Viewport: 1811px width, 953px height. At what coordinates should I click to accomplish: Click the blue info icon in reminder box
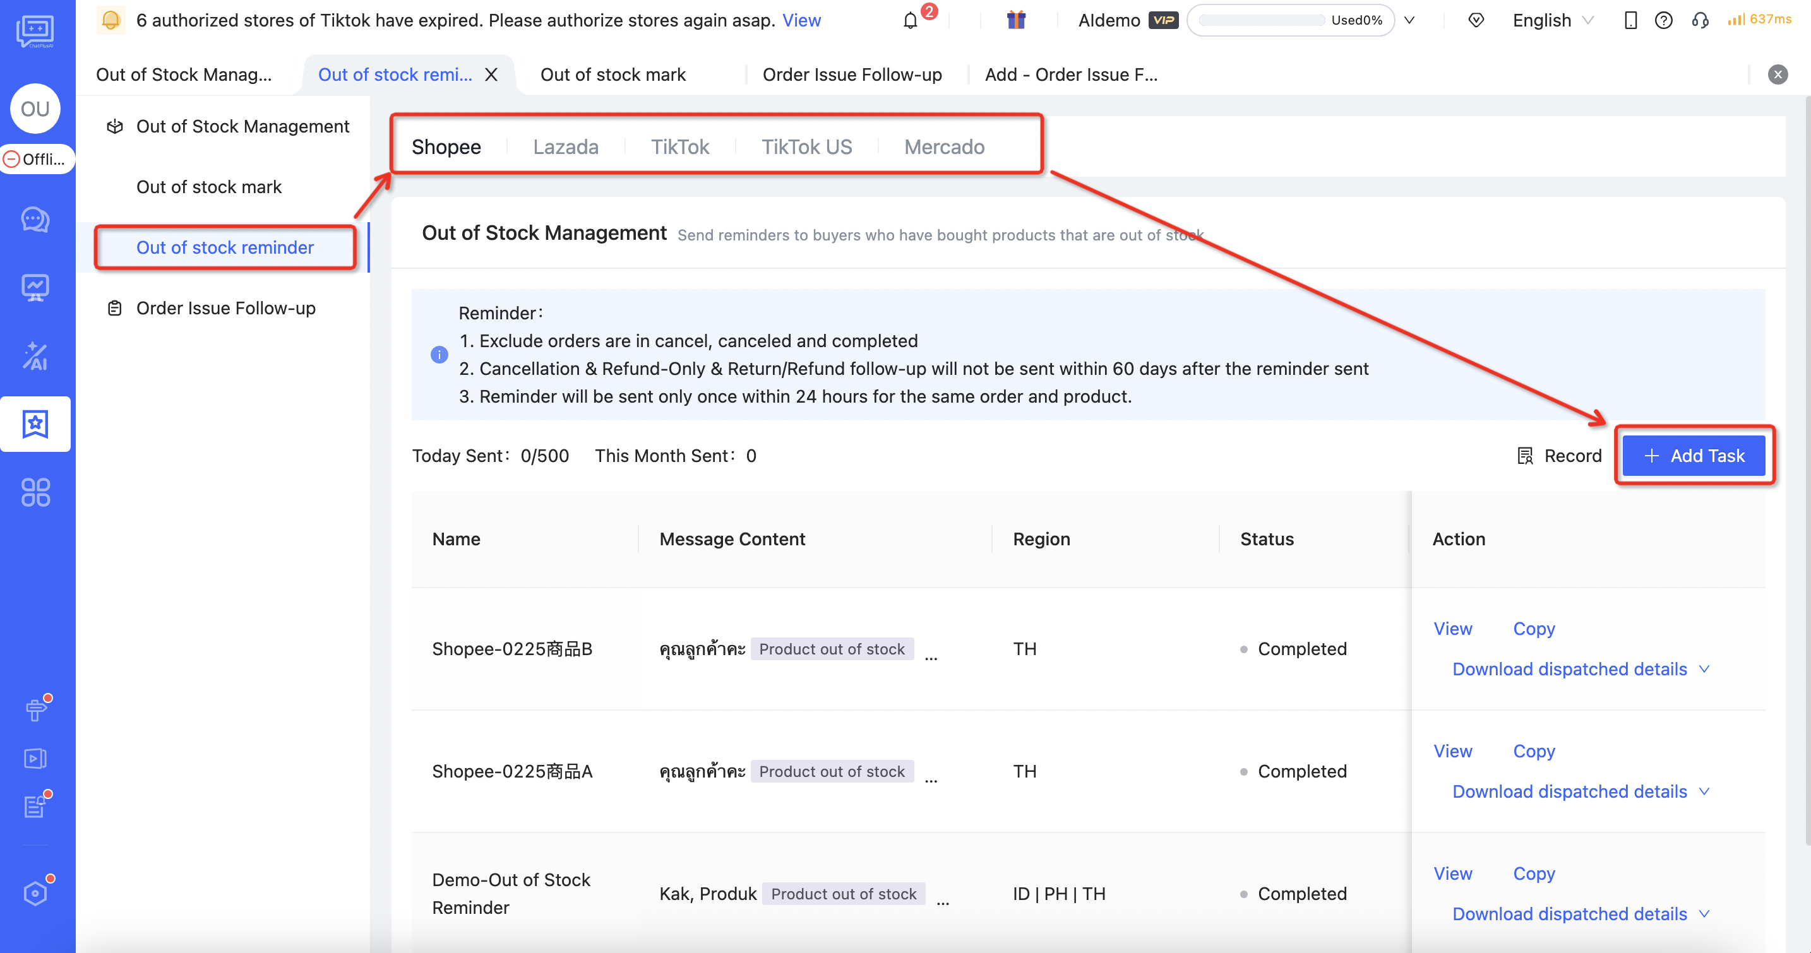click(439, 355)
